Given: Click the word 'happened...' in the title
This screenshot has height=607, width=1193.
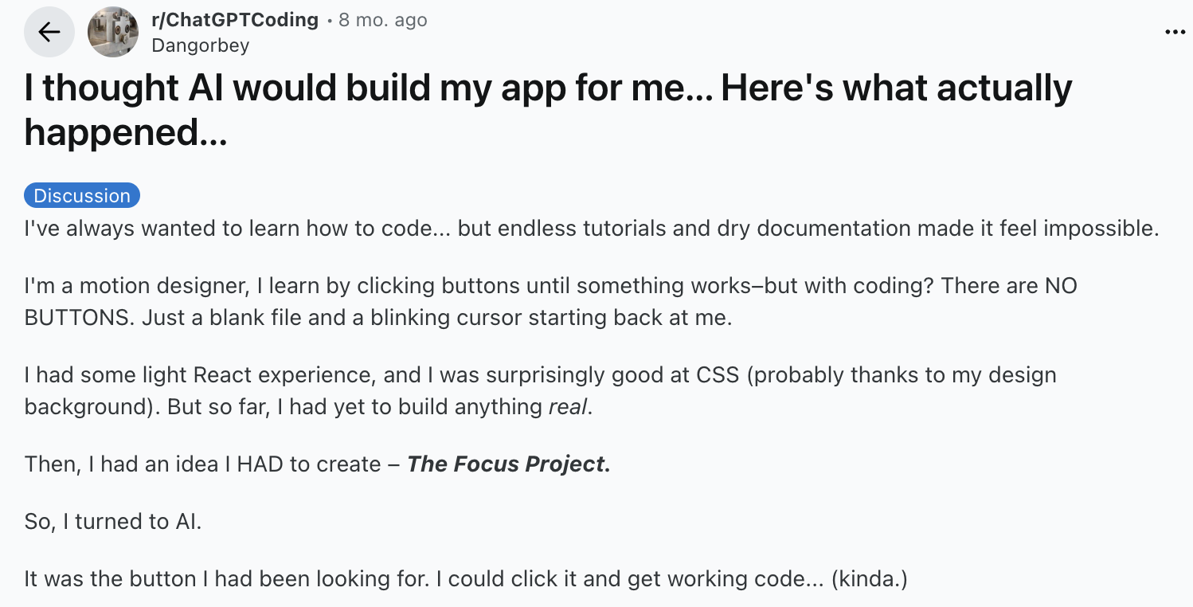Looking at the screenshot, I should (126, 132).
